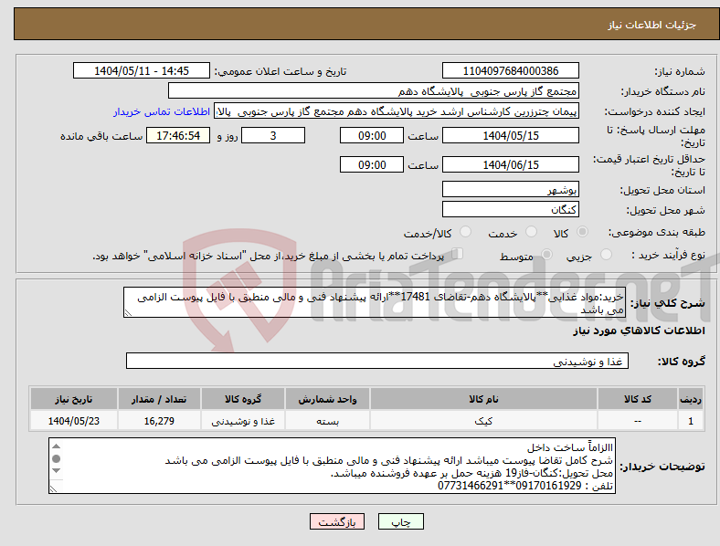Image resolution: width=720 pixels, height=546 pixels.
Task: Click the request creator field پیمان چترزرین
Action: (397, 111)
